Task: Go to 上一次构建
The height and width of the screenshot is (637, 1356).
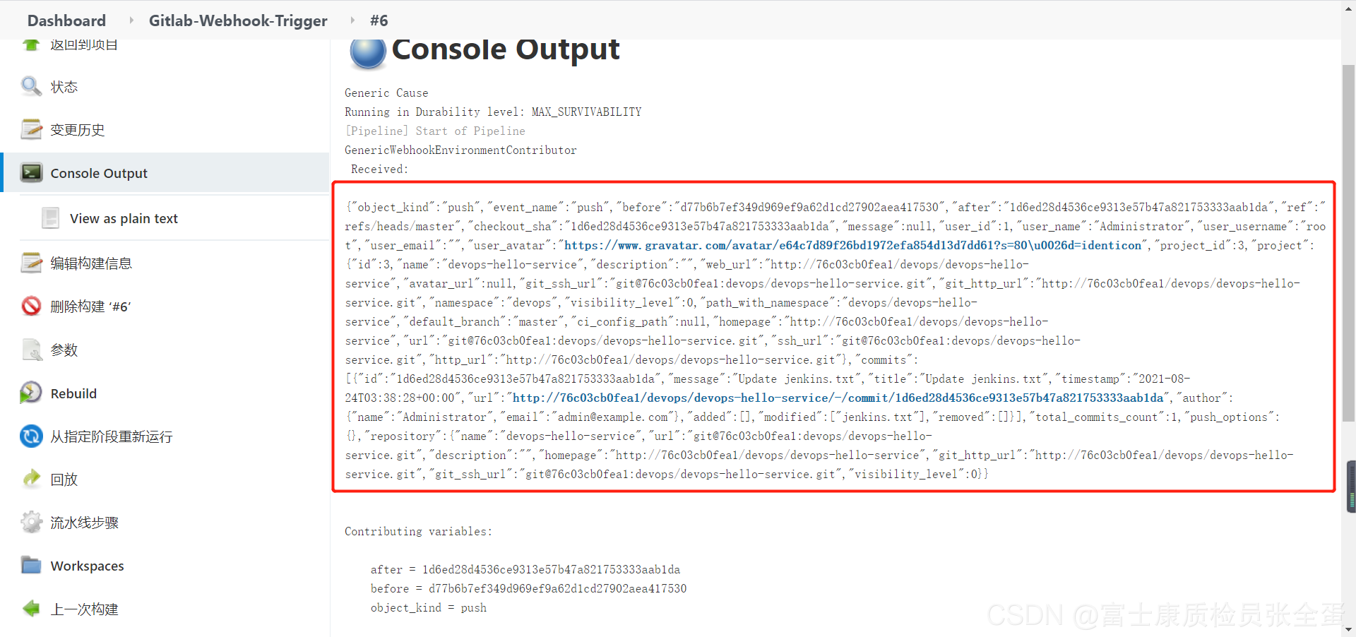Action: coord(84,609)
